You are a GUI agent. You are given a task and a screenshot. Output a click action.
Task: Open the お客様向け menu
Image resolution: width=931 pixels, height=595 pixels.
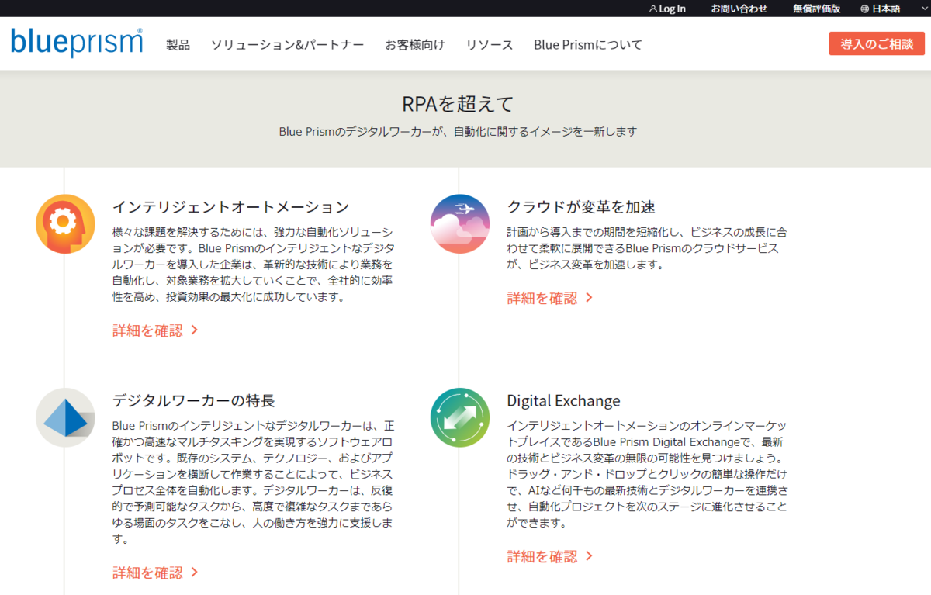415,44
